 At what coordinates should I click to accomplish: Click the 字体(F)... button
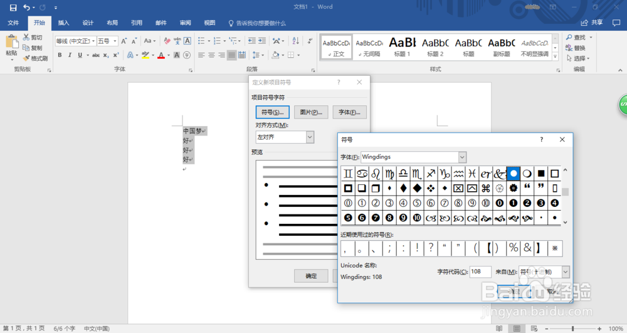click(x=349, y=112)
